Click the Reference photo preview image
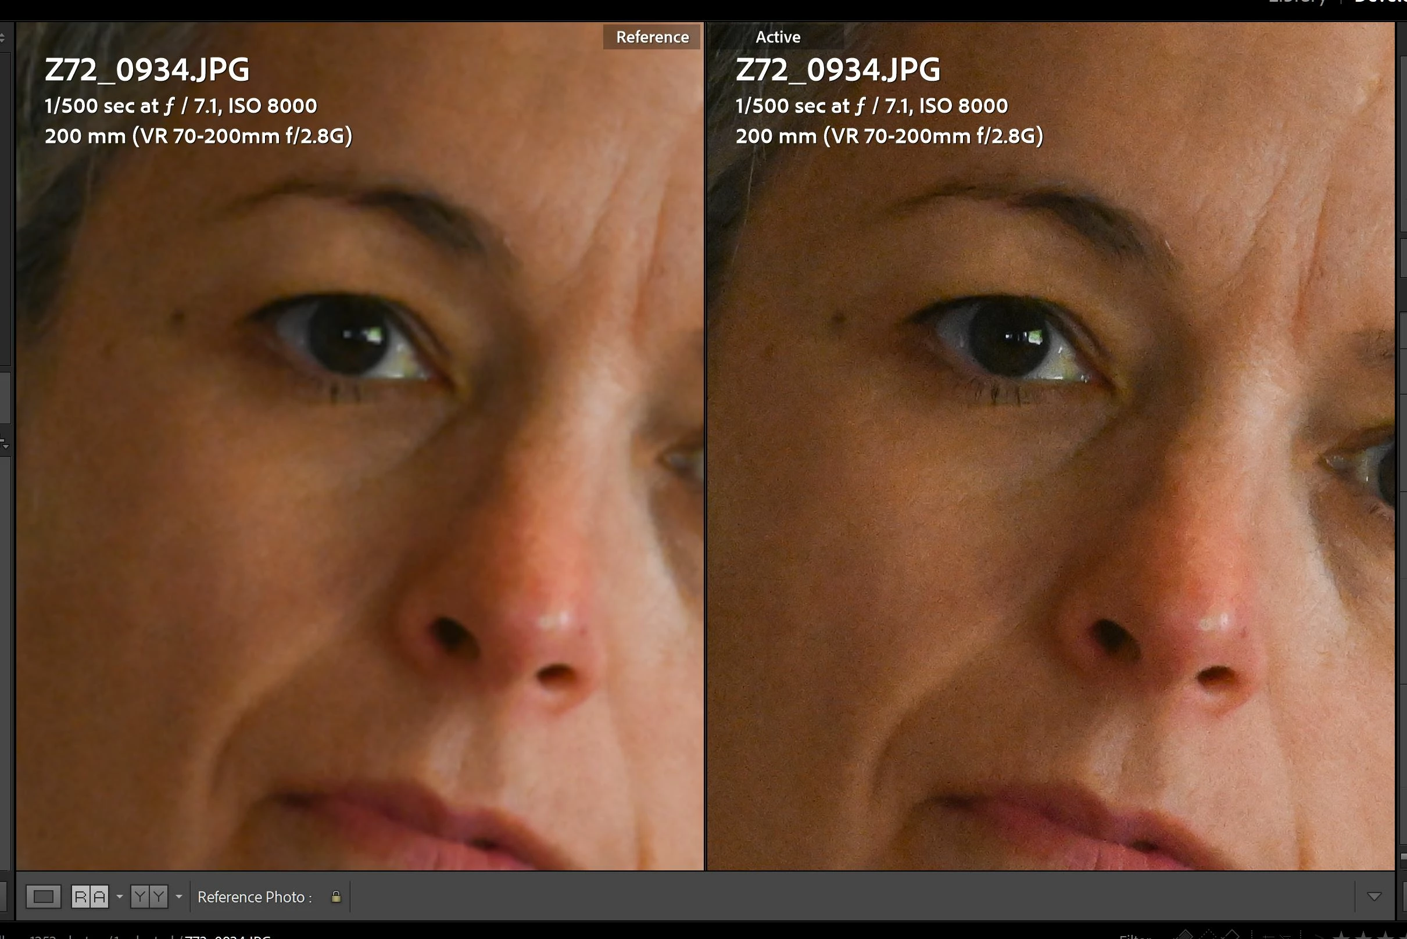The height and width of the screenshot is (939, 1407). (359, 479)
